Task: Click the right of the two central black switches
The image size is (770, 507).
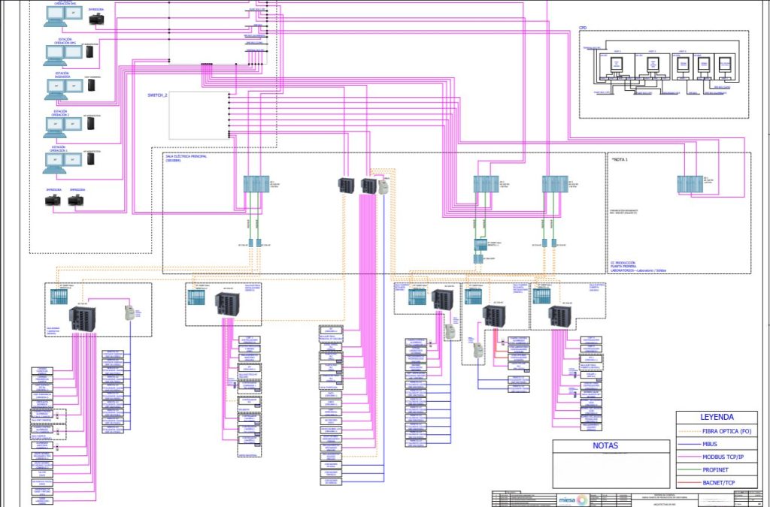Action: (x=368, y=186)
